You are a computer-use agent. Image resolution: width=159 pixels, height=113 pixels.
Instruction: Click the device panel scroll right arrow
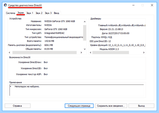81,52
